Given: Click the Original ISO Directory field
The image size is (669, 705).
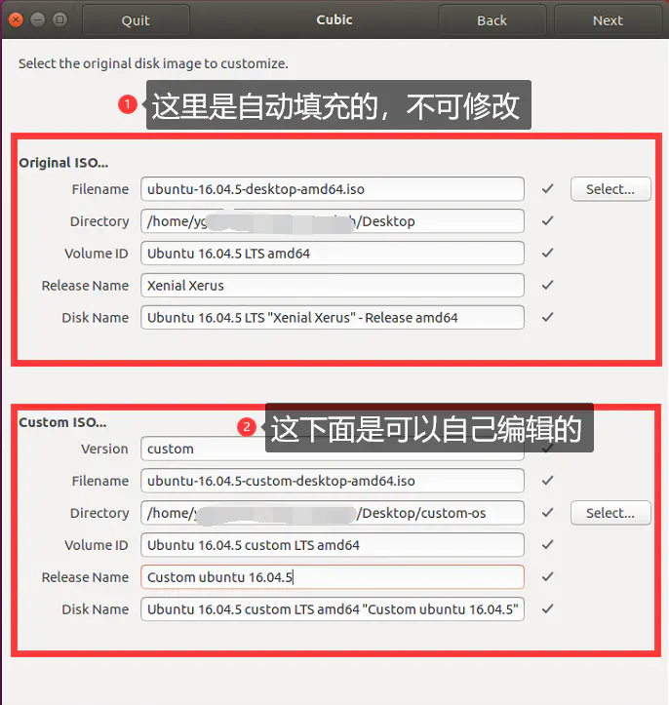Looking at the screenshot, I should pyautogui.click(x=333, y=221).
